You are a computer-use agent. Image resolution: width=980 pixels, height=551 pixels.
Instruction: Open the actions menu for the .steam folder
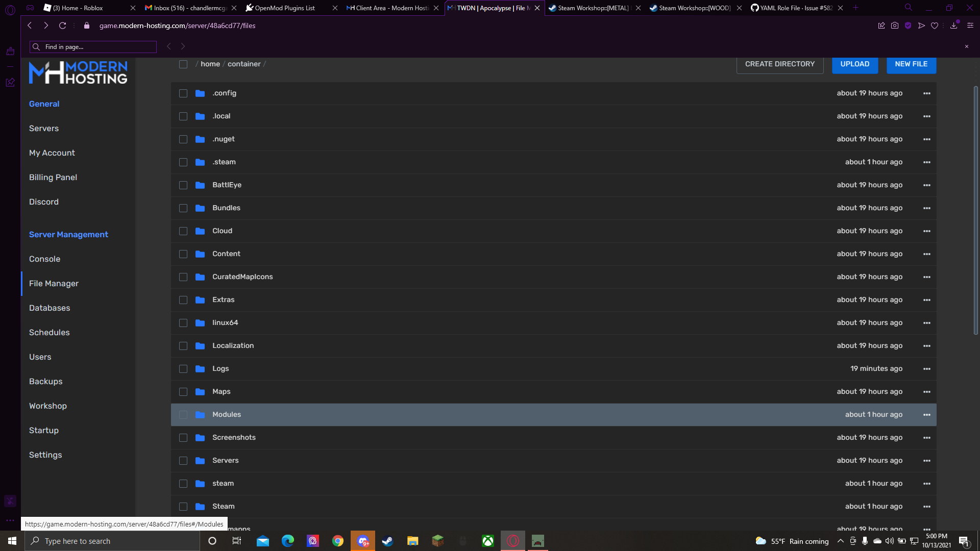point(926,162)
